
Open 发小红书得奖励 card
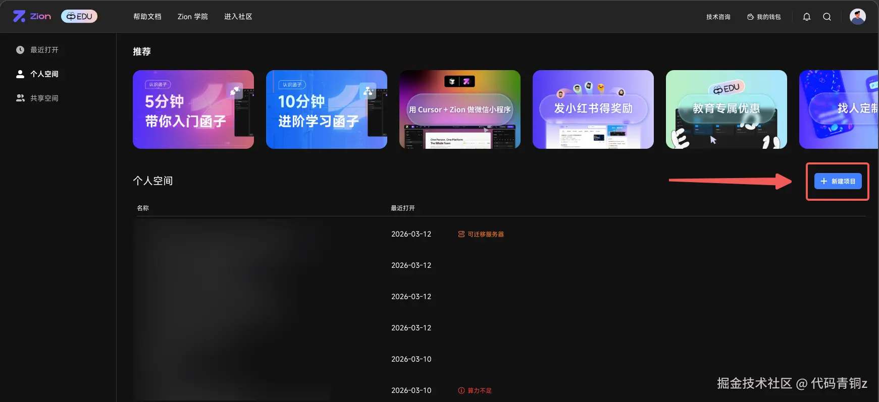pos(593,109)
